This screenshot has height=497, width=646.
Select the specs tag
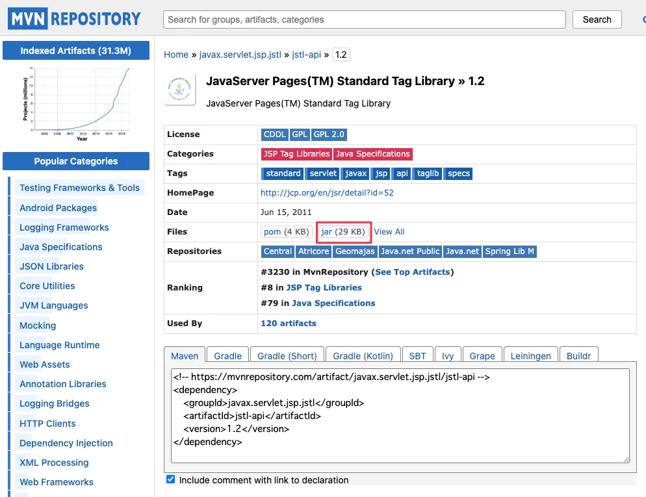458,173
